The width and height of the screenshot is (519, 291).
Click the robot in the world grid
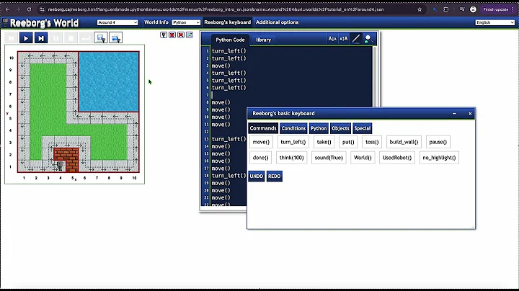60,165
